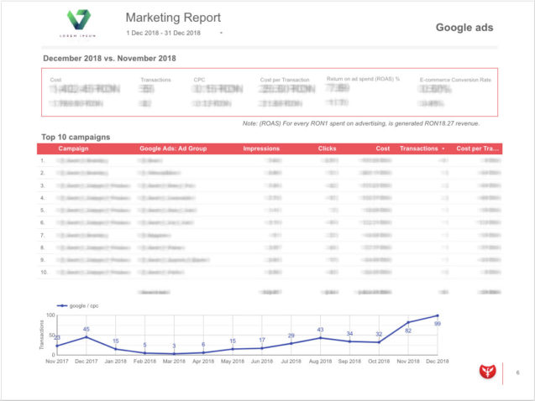Viewport: 535px width, 401px height.
Task: Click the Nov 2018 data point 82
Action: click(408, 322)
